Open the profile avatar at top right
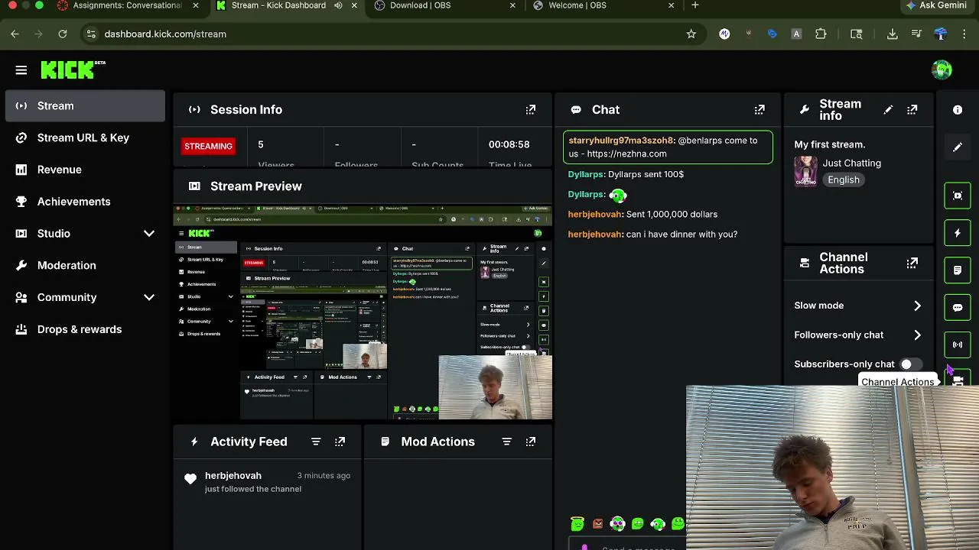Image resolution: width=979 pixels, height=550 pixels. 942,70
